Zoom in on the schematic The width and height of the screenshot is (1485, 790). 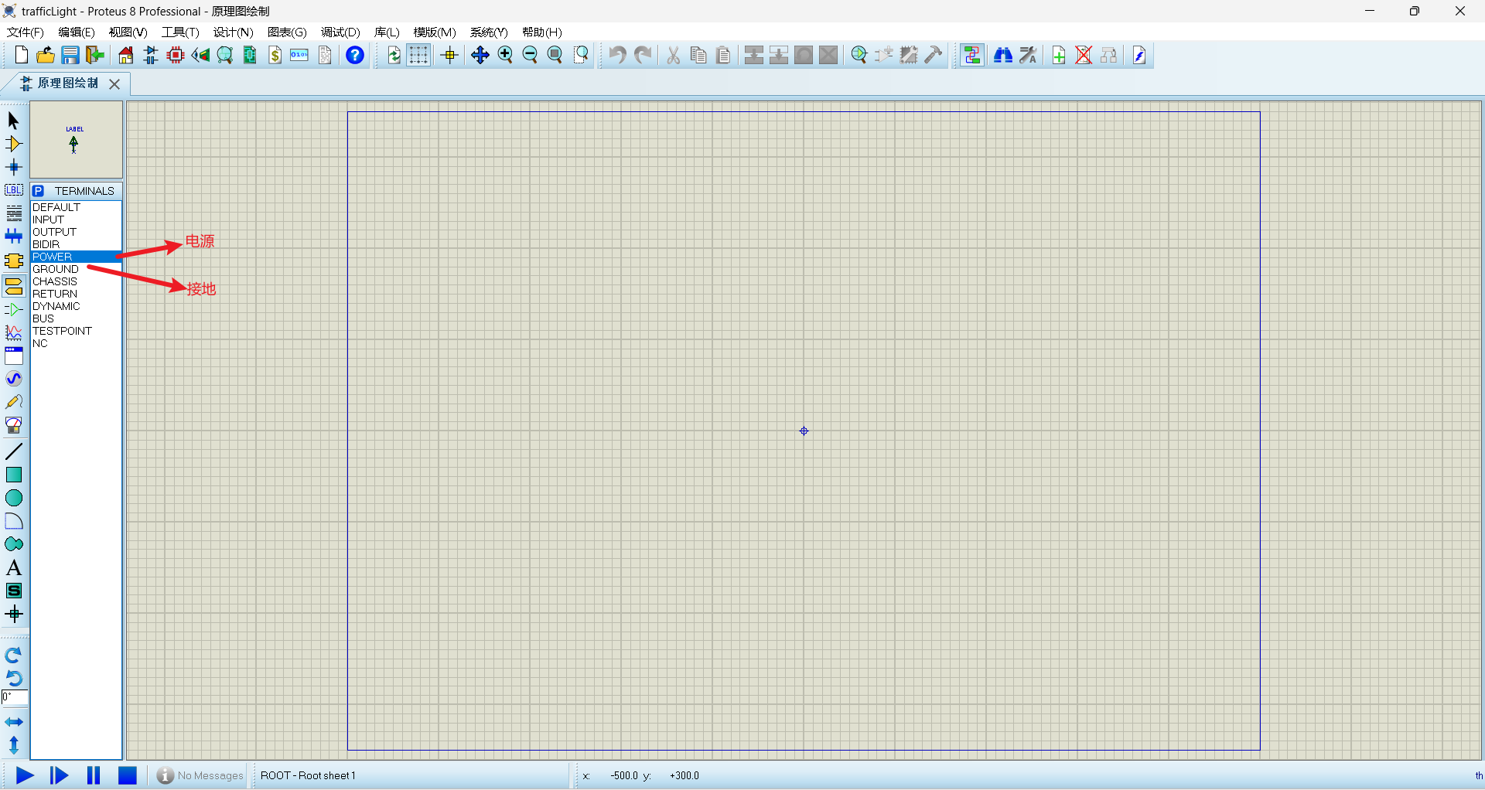pyautogui.click(x=505, y=55)
